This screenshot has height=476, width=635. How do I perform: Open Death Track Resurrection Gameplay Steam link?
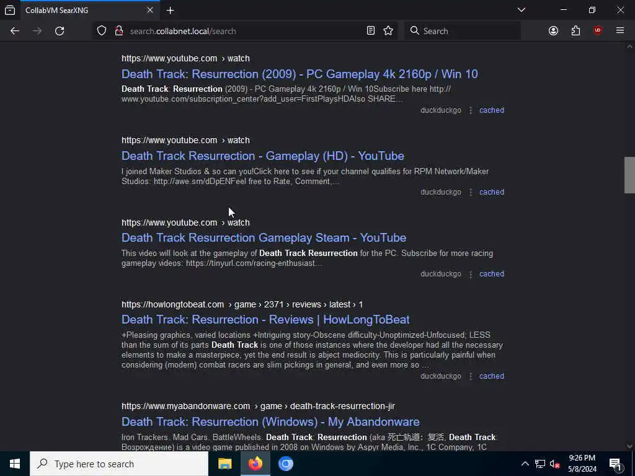(264, 237)
